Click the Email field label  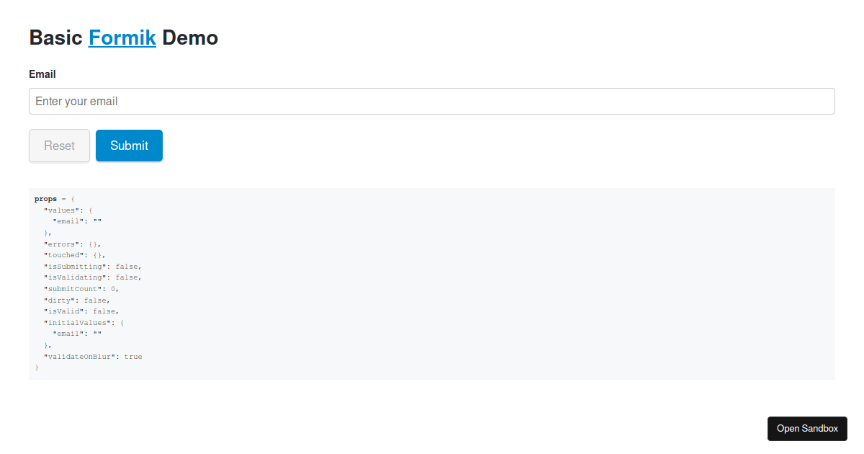tap(42, 74)
